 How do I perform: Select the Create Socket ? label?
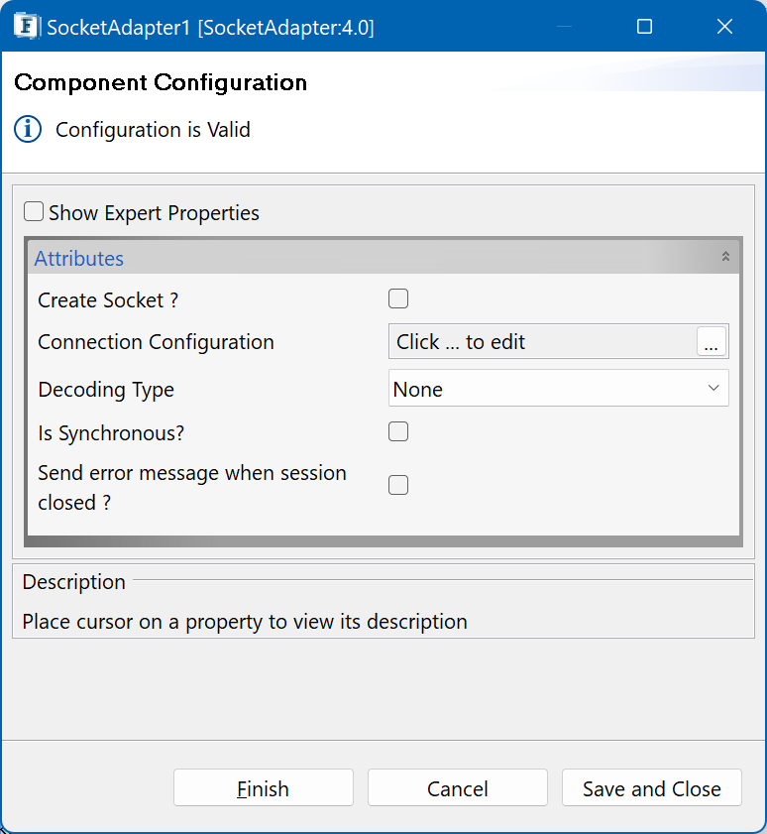pos(108,300)
